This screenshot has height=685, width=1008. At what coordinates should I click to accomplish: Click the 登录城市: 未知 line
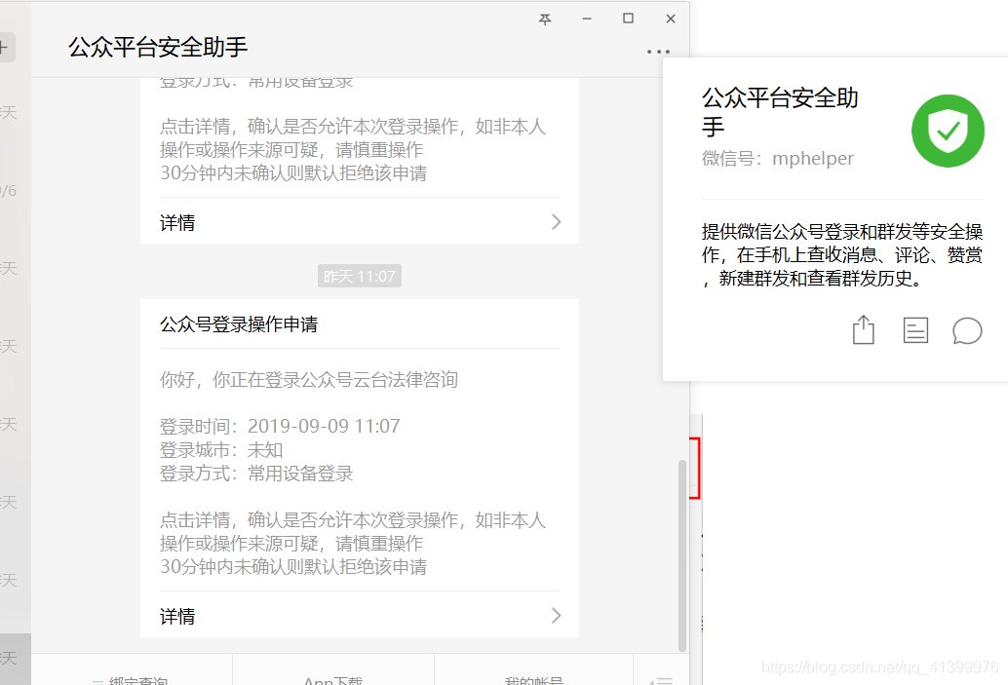221,450
